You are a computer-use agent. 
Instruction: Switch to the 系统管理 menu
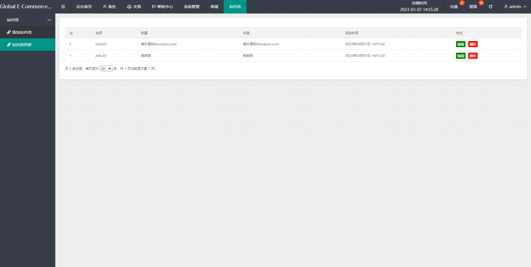[x=192, y=7]
